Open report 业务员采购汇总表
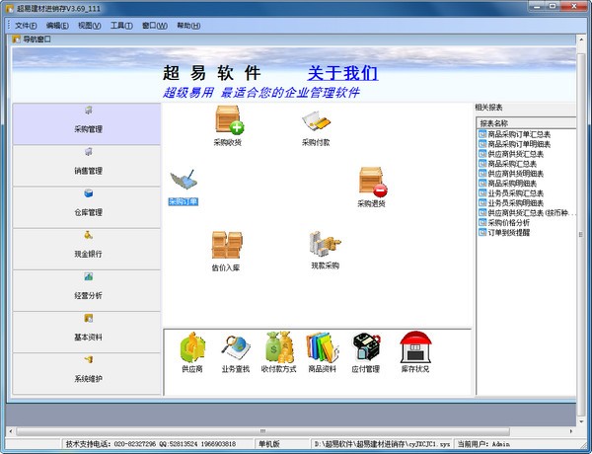Viewport: 592px width, 454px height. click(x=511, y=193)
